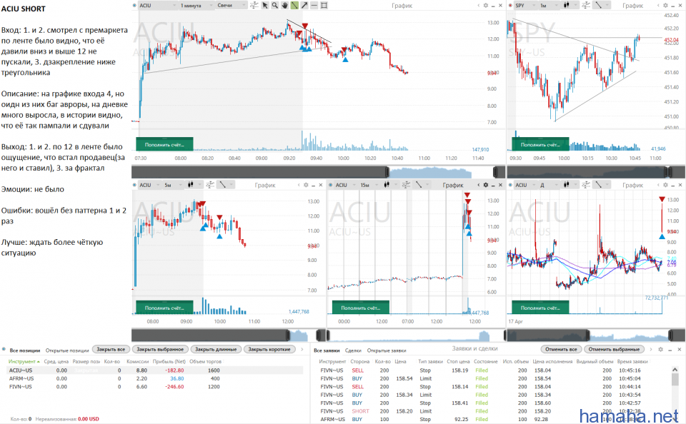Viewport: 686px width, 424px height.
Task: Click 'Закрыть все' button
Action: 111,349
